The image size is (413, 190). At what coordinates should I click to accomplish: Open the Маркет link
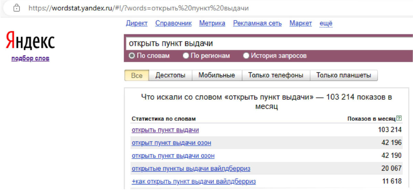301,23
